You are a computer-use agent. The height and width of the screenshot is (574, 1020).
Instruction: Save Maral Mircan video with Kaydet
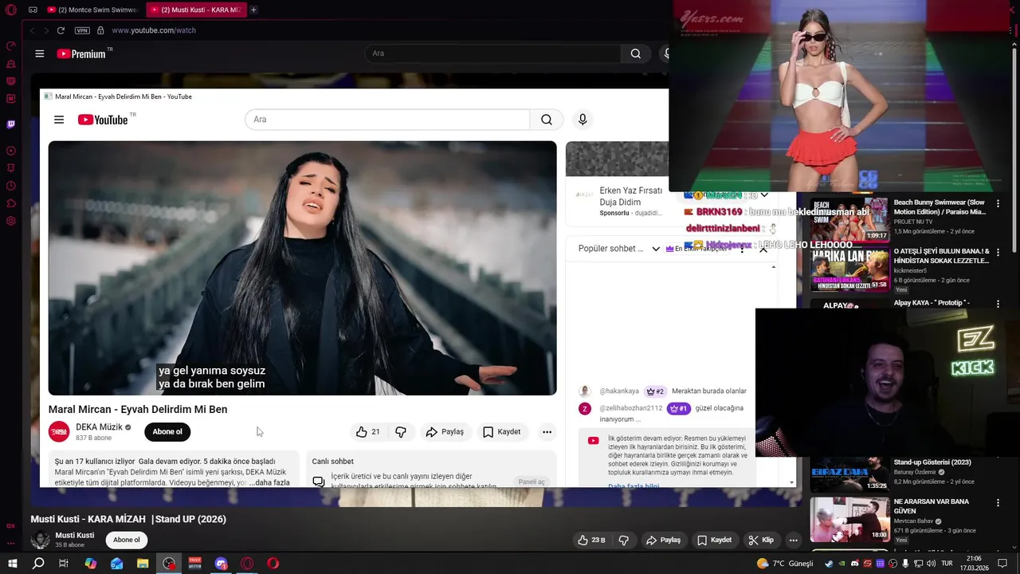(502, 431)
